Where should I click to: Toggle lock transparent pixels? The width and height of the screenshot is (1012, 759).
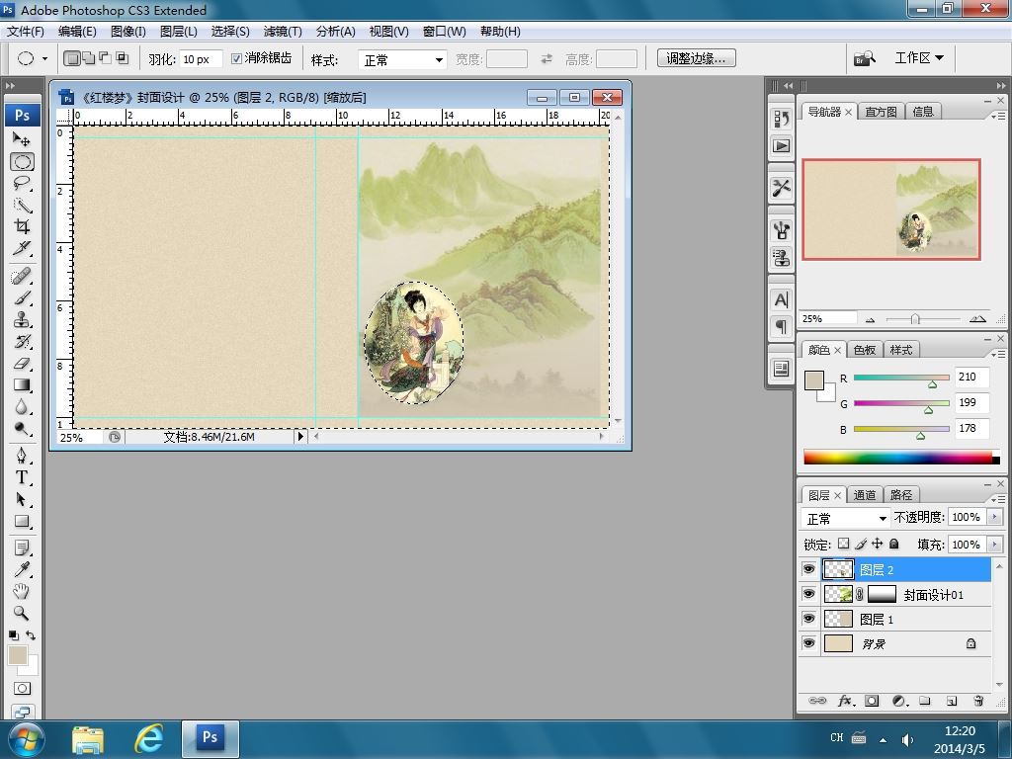[x=844, y=544]
